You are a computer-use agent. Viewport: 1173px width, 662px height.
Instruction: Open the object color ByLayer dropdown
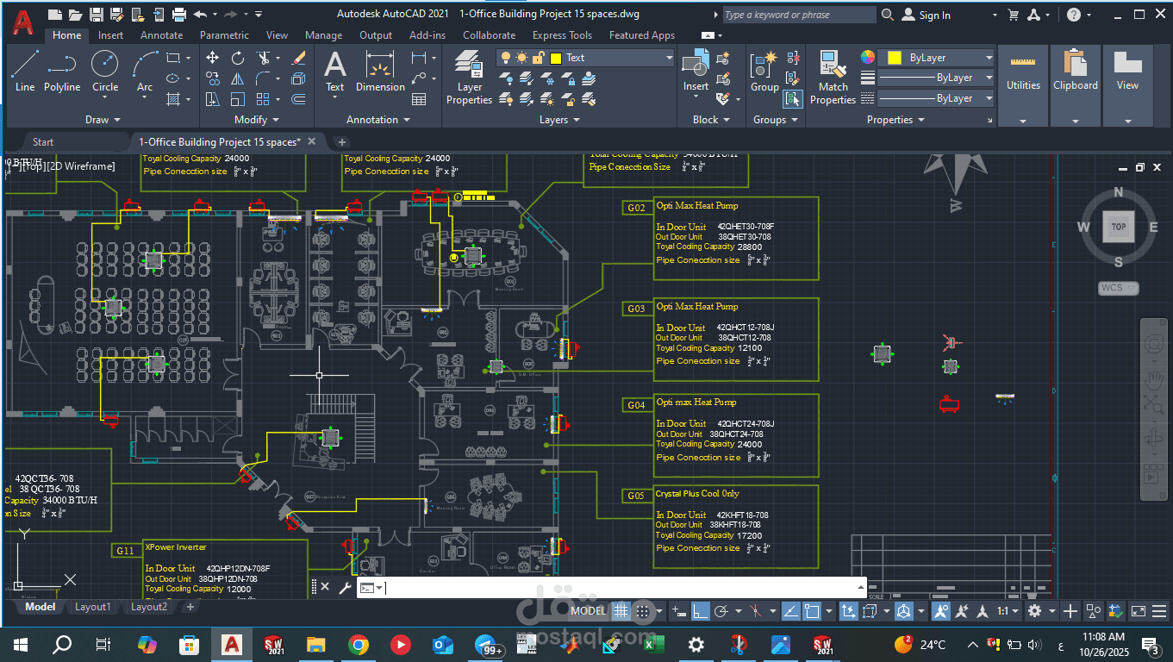(x=936, y=58)
